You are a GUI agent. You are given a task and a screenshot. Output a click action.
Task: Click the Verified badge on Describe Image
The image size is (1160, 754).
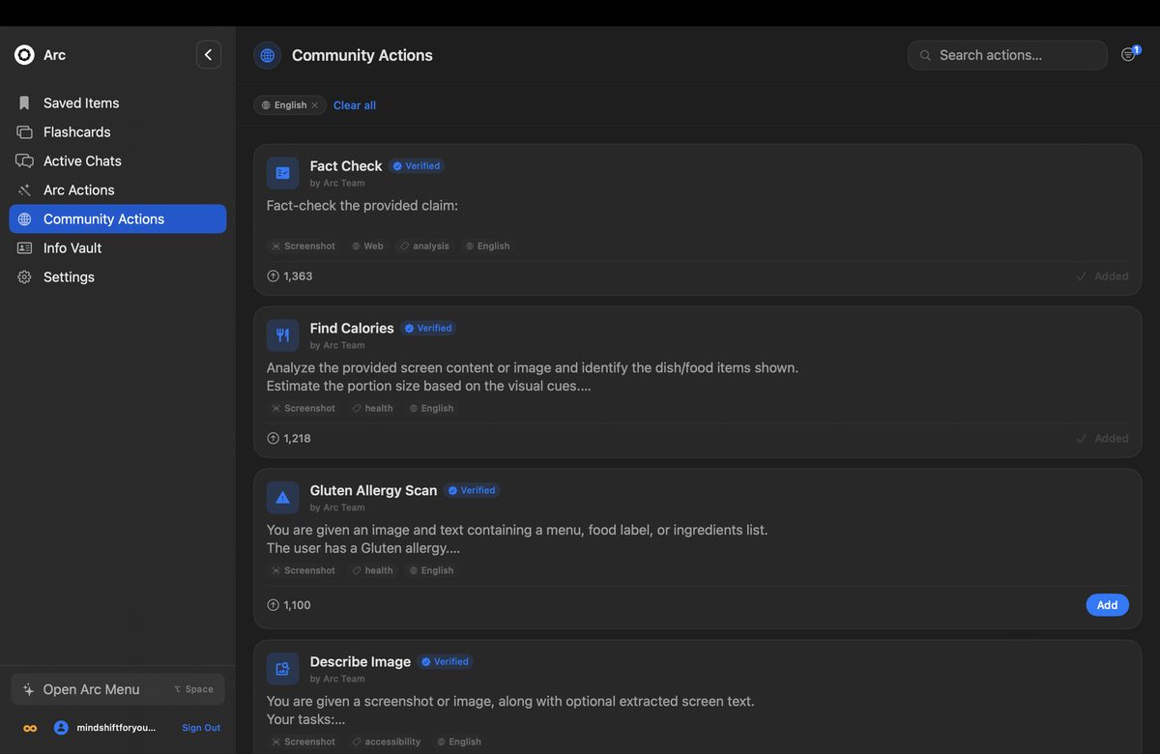click(x=445, y=662)
